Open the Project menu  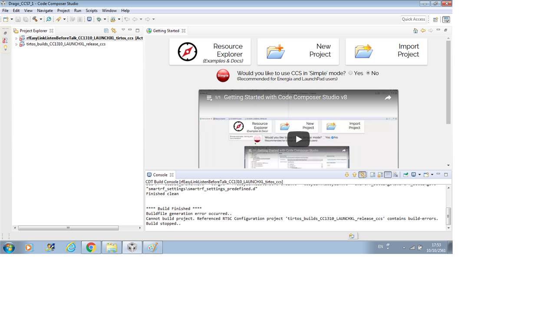[63, 10]
